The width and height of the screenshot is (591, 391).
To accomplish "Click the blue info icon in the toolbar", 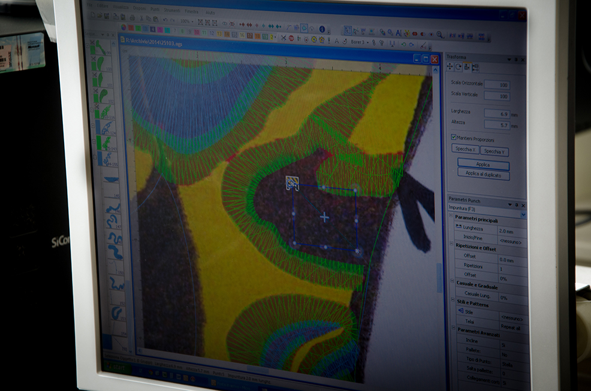I will pyautogui.click(x=321, y=29).
